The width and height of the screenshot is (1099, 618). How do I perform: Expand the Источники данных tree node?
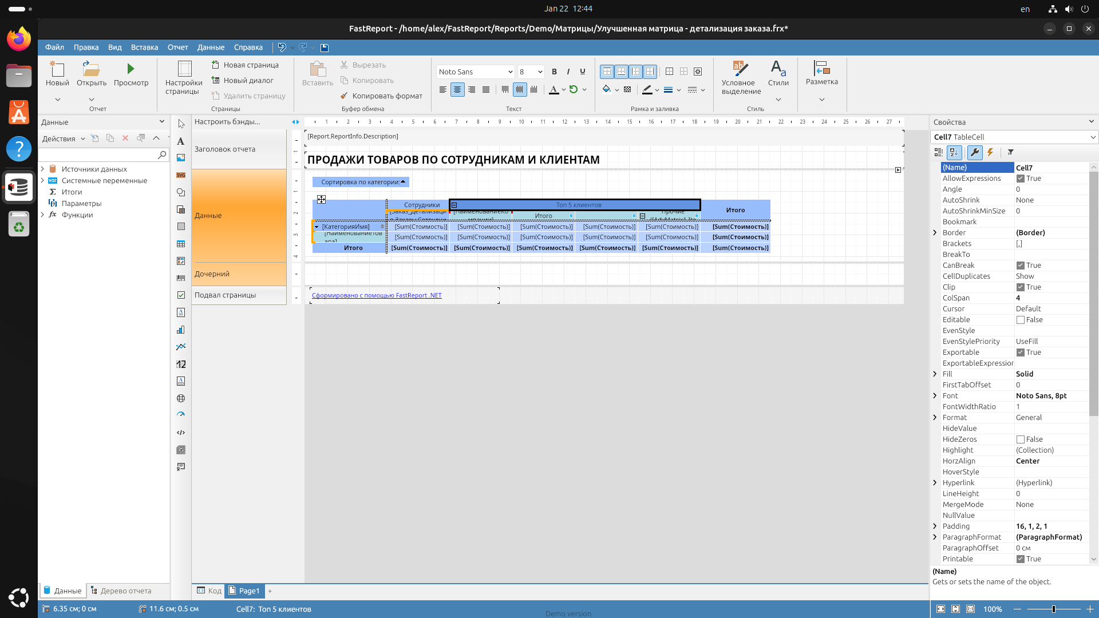(x=42, y=169)
